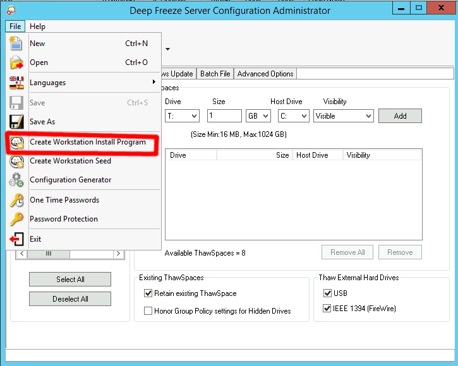
Task: Click the One Time Passwords key-clock icon
Action: coord(16,200)
